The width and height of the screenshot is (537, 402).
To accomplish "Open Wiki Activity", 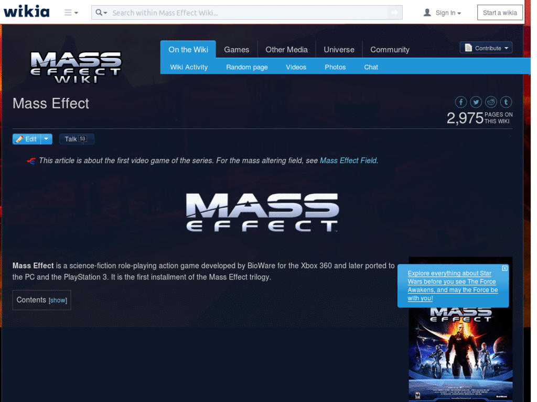I will (x=189, y=68).
